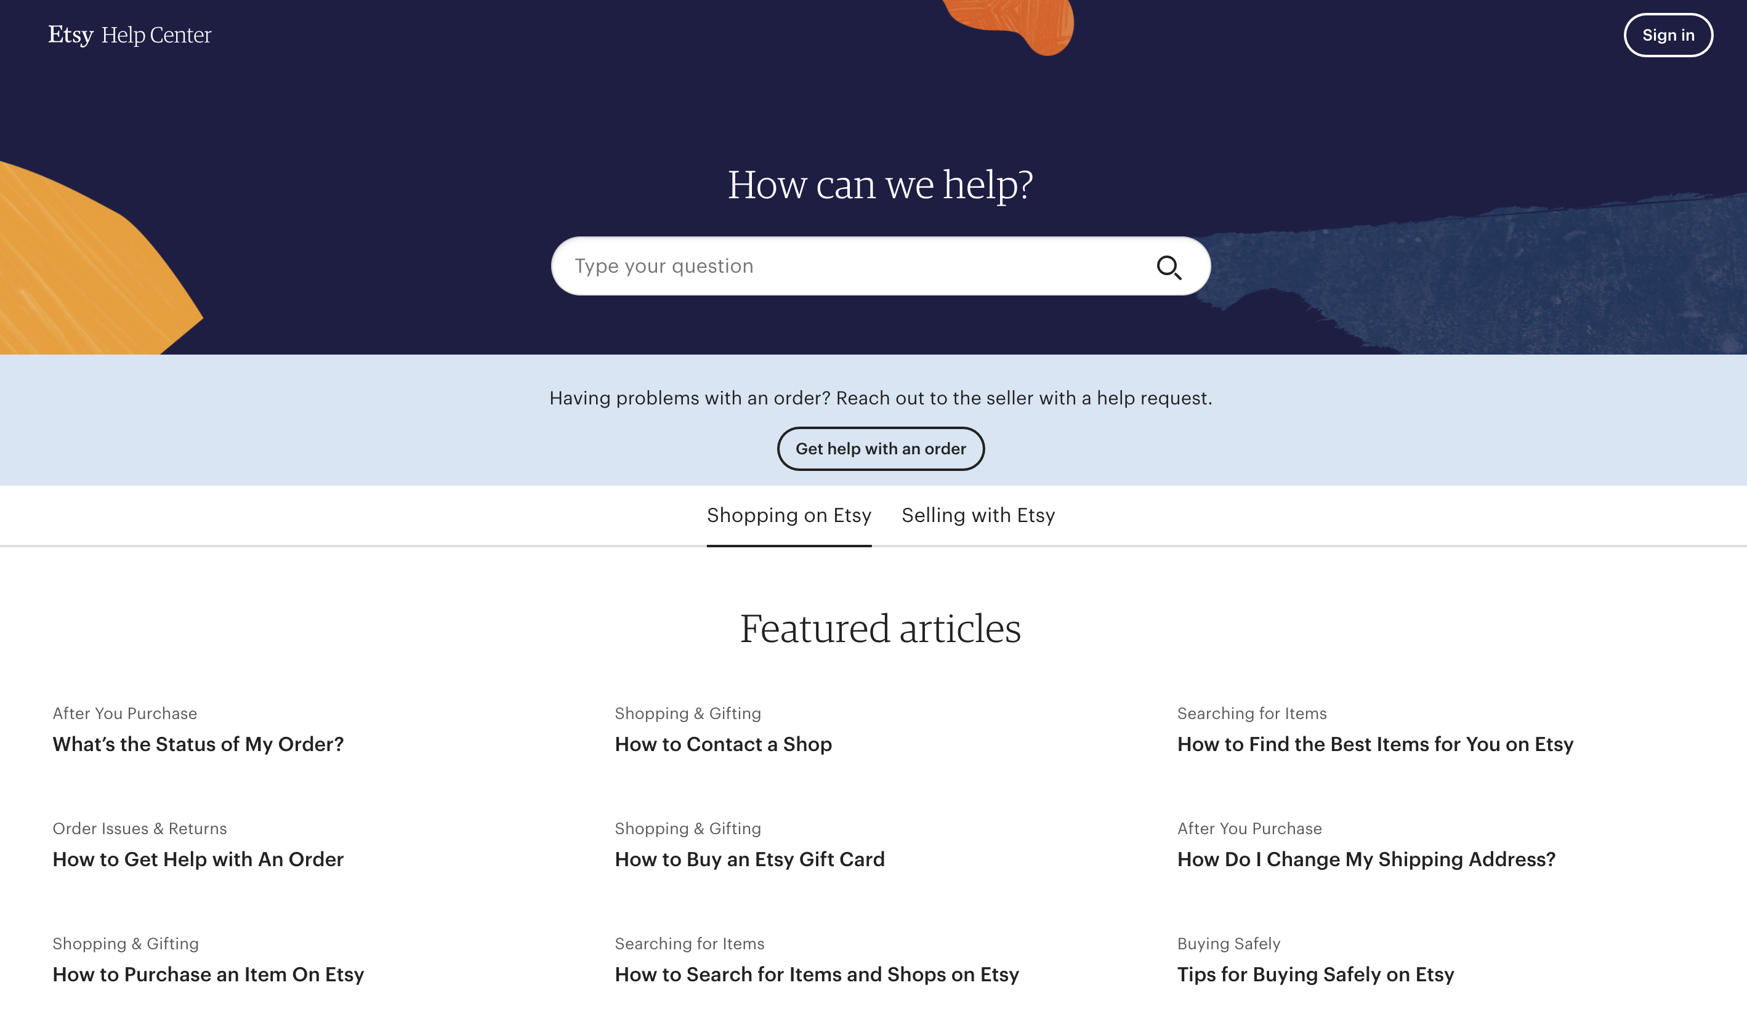Open How to Purchase an Item On Etsy
Screen dimensions: 1747x1009
(x=208, y=974)
